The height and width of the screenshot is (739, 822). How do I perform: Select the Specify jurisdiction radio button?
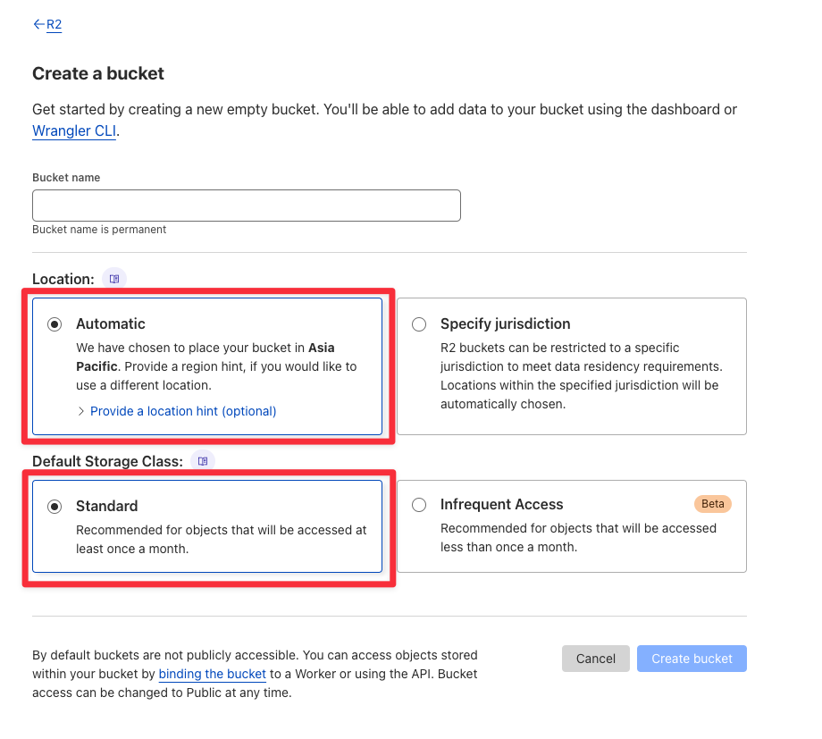point(419,324)
